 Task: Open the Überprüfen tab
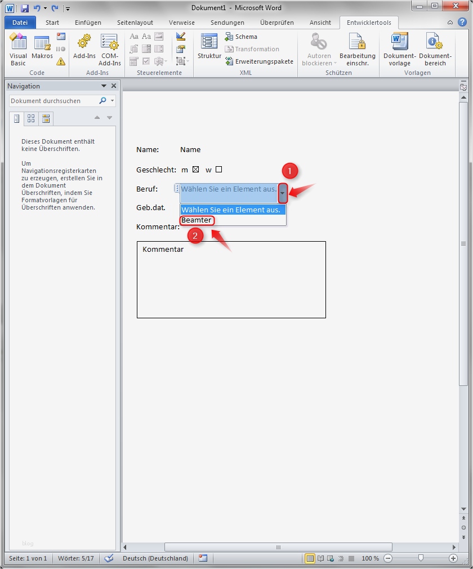[277, 23]
